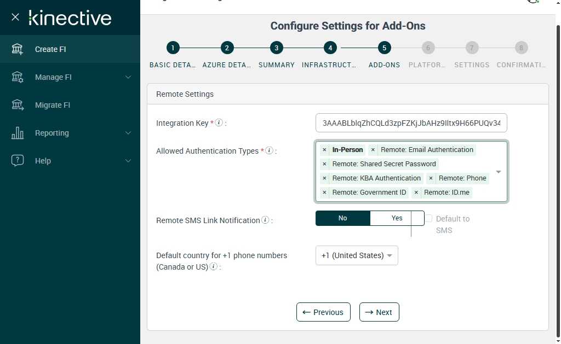The width and height of the screenshot is (561, 344).
Task: Click the Migrate FI bank icon
Action: pos(18,105)
